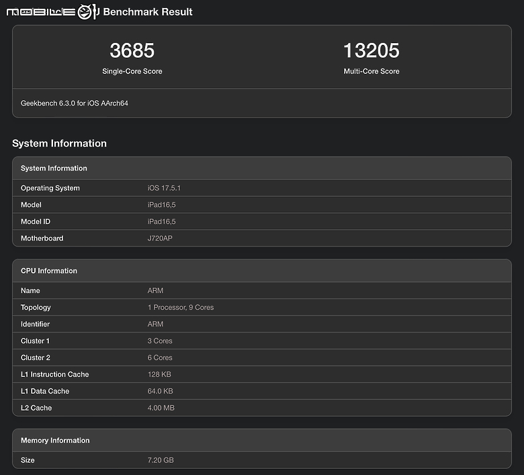The height and width of the screenshot is (475, 524).
Task: Select the iPad16,5 value in Model row
Action: (161, 205)
